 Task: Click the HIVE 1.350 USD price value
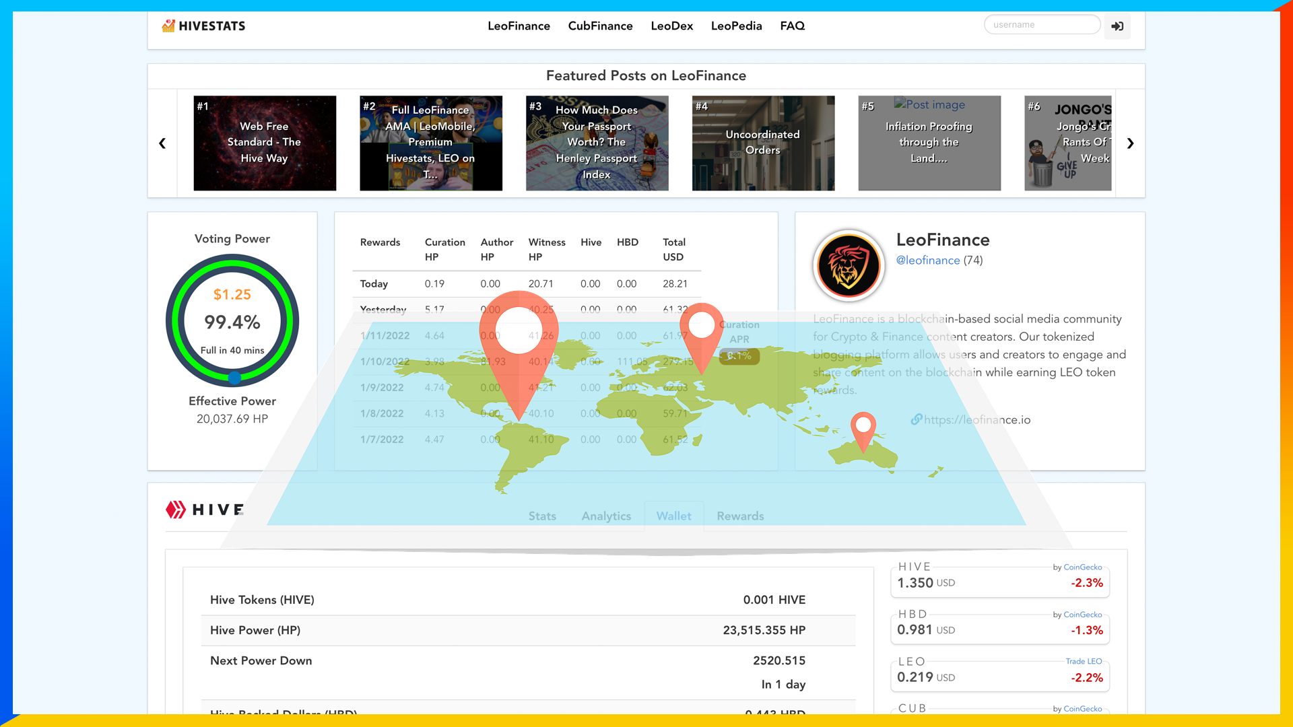click(x=926, y=583)
